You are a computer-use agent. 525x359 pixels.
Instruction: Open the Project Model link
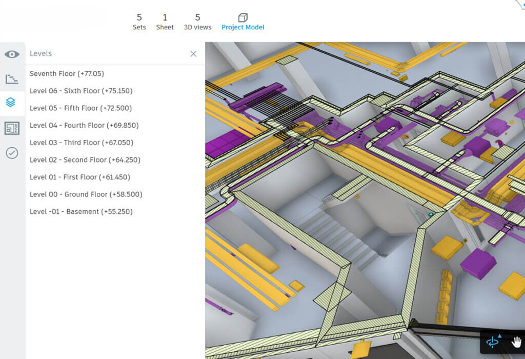tap(243, 27)
